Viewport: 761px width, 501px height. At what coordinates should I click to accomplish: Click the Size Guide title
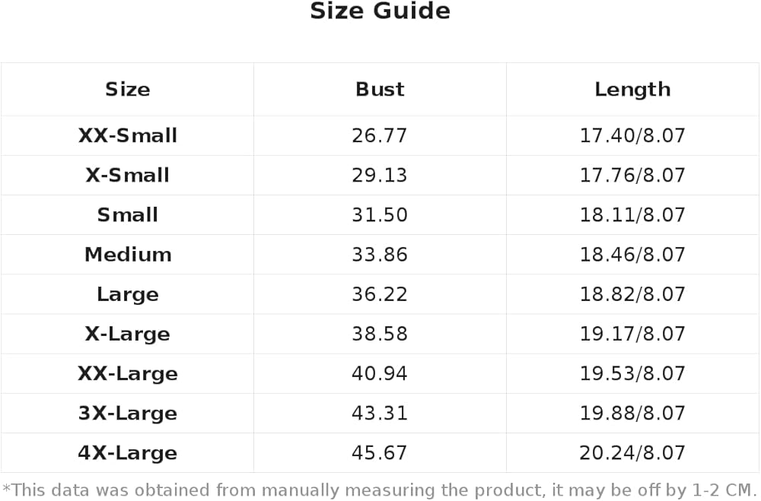pos(380,11)
